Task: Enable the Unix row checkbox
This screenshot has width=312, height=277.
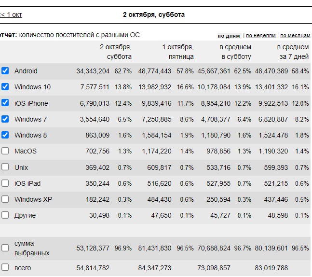Action: point(5,167)
